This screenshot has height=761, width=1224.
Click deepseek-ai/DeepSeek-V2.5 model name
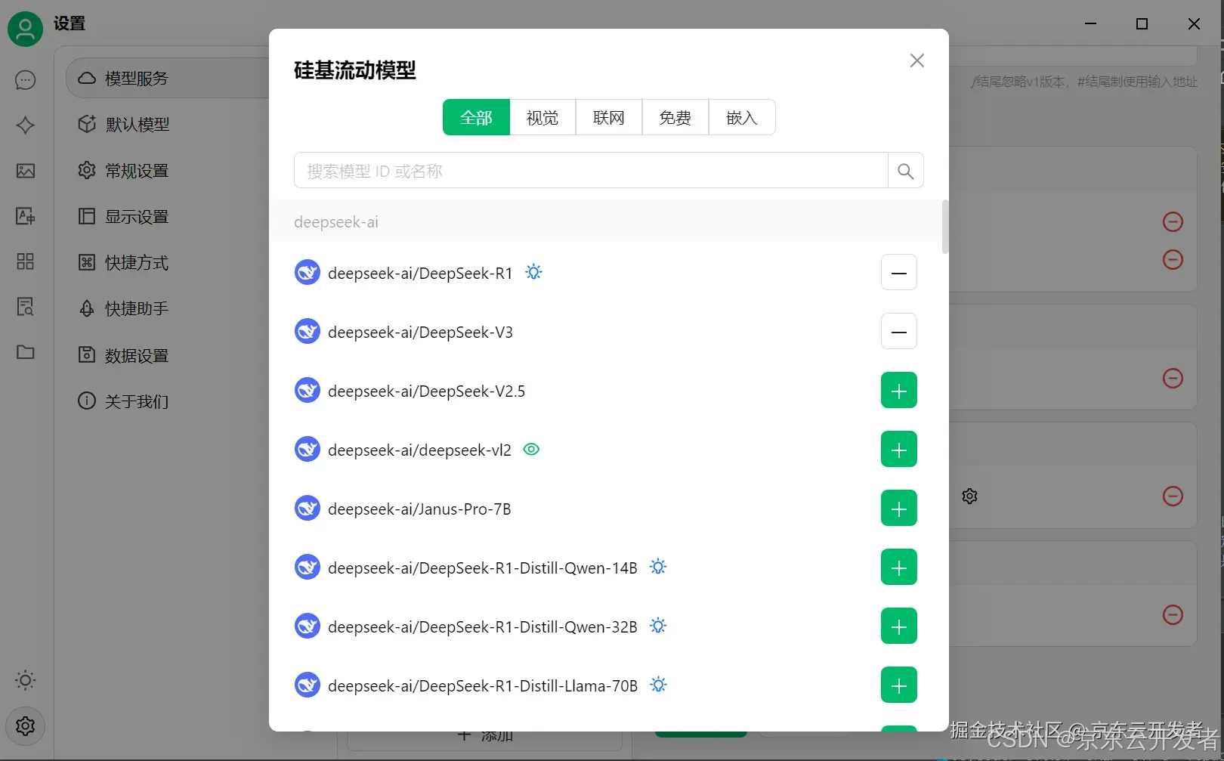click(426, 391)
